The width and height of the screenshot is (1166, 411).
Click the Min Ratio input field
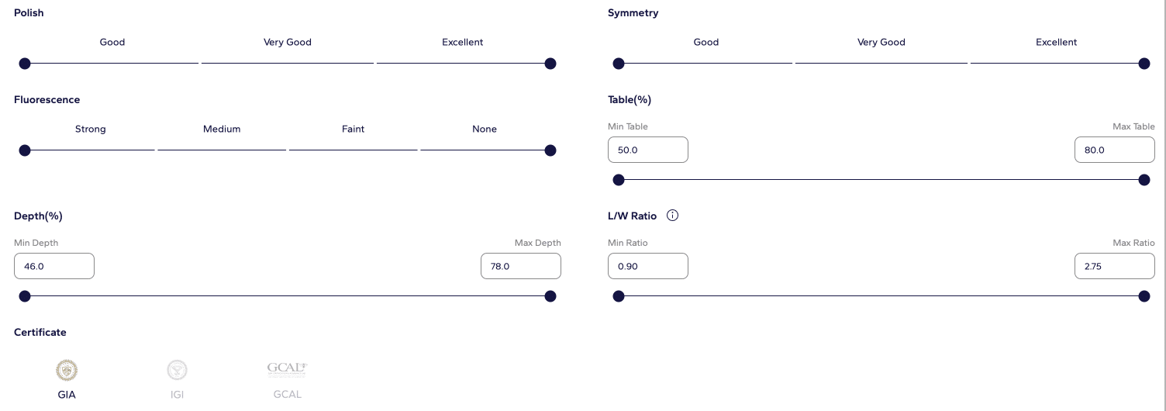(647, 266)
